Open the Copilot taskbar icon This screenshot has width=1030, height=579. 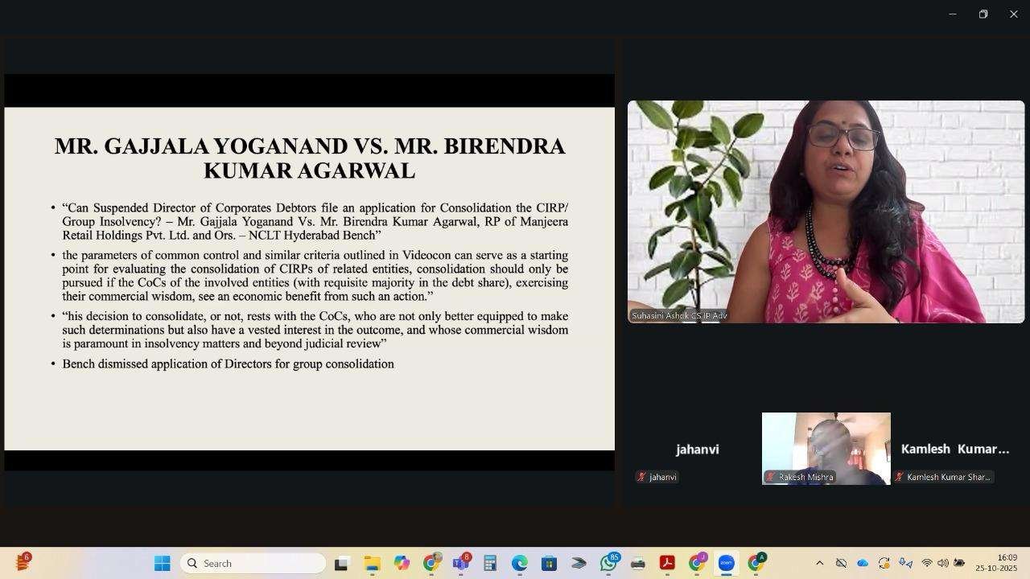coord(402,564)
